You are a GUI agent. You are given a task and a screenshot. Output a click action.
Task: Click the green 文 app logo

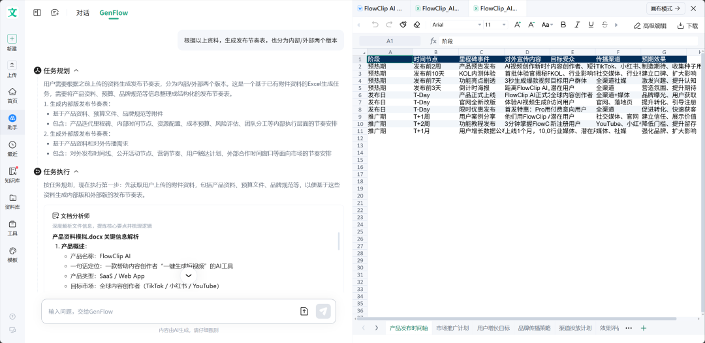[x=12, y=12]
